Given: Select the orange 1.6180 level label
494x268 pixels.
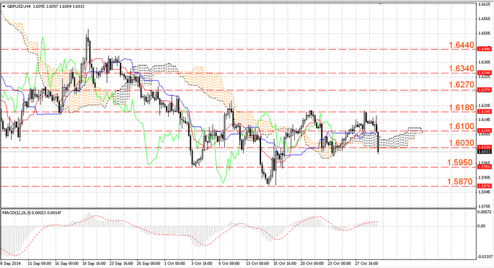Looking at the screenshot, I should pos(462,107).
